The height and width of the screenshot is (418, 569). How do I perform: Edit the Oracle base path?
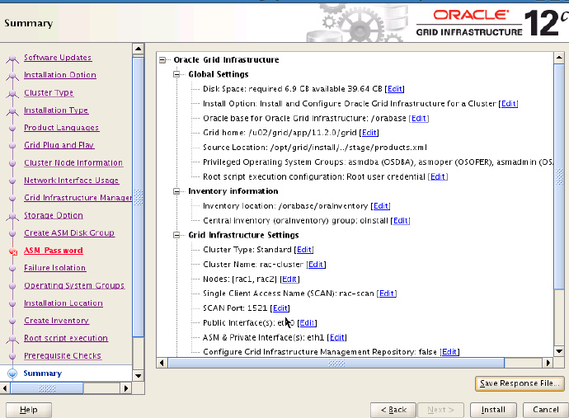pyautogui.click(x=419, y=118)
